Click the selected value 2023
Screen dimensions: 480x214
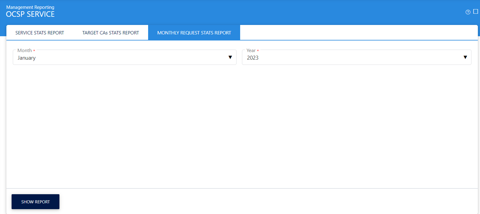pyautogui.click(x=253, y=58)
